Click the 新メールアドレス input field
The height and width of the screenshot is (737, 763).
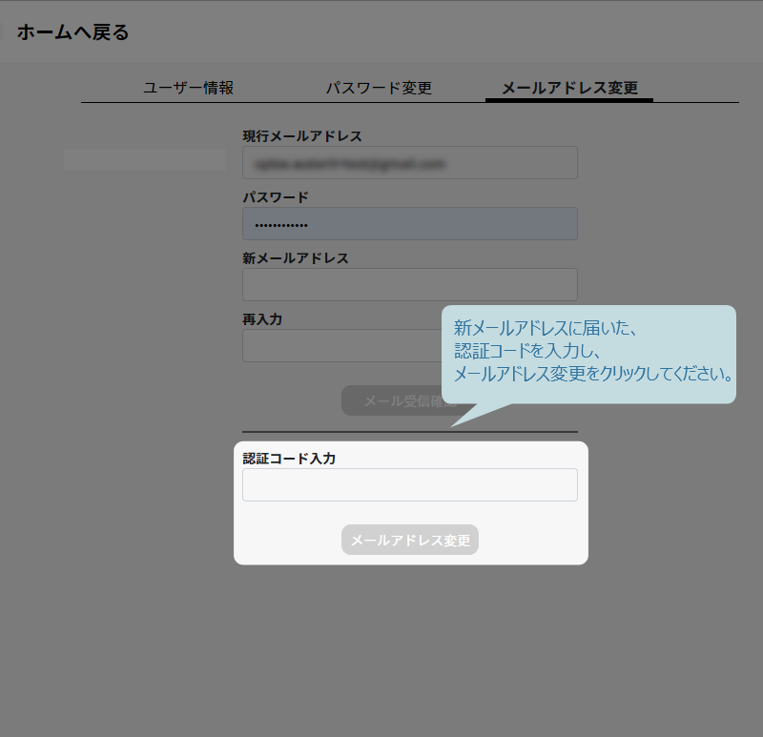tap(410, 284)
